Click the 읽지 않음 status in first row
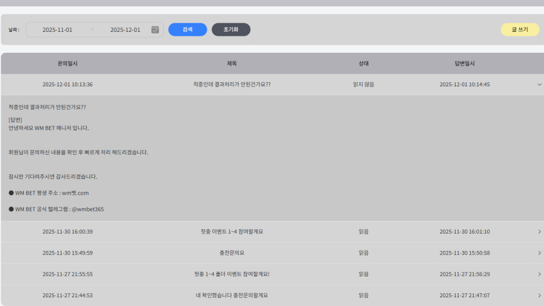544x306 pixels. click(x=363, y=85)
